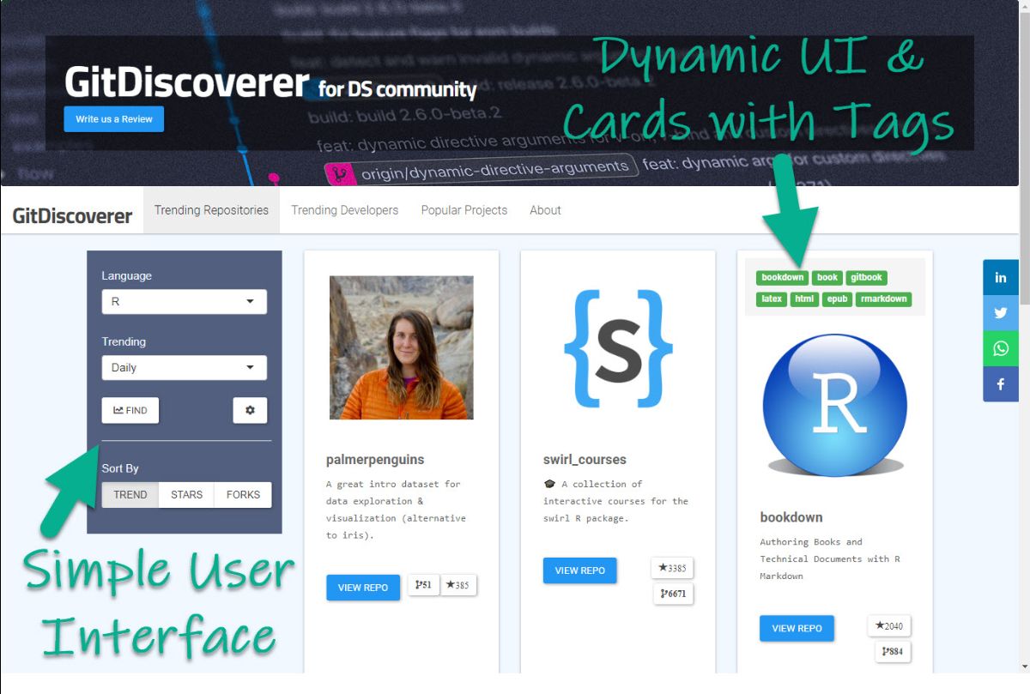Click the swirl_courses logo image
The image size is (1030, 694).
tap(618, 347)
